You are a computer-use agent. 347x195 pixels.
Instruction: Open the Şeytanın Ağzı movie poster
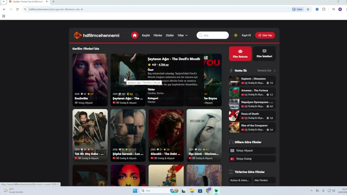[128, 80]
